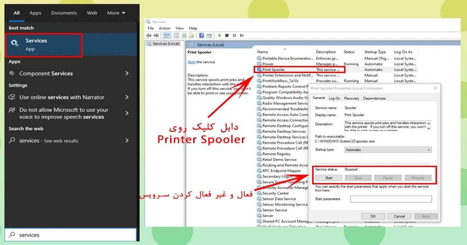Click the Print Spooler service gear icon

[x=259, y=70]
